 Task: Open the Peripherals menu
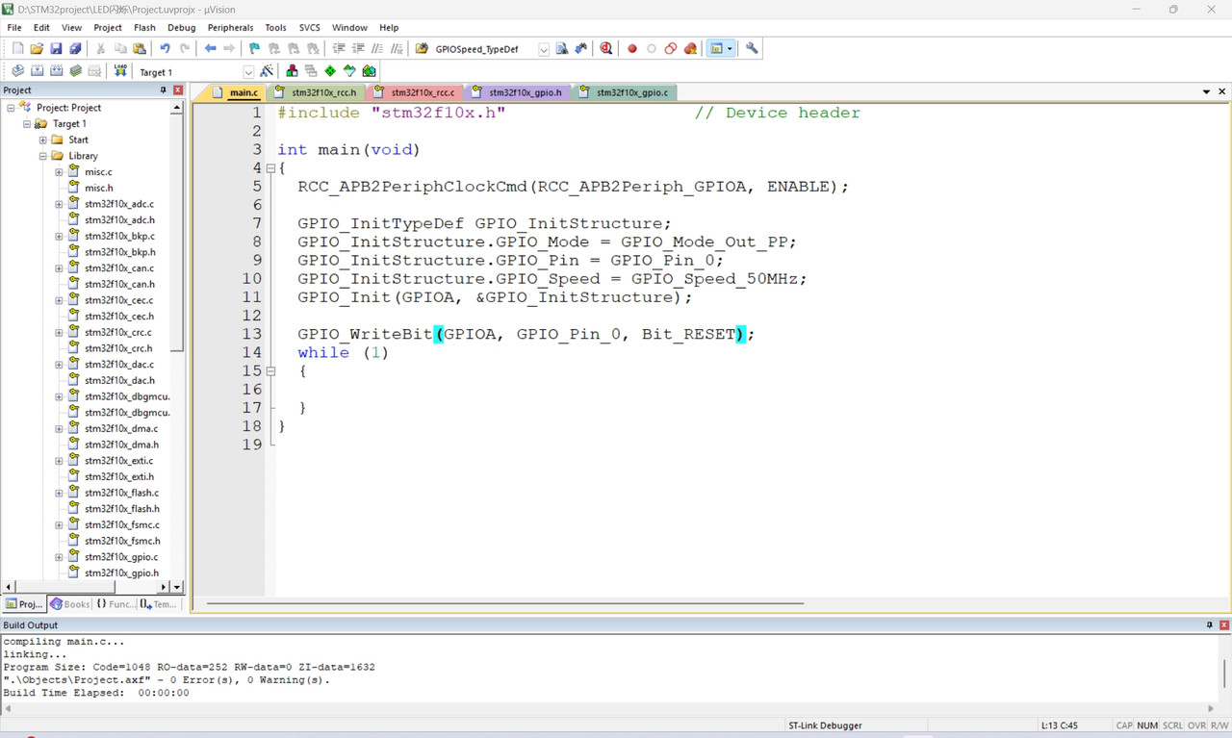pyautogui.click(x=230, y=28)
